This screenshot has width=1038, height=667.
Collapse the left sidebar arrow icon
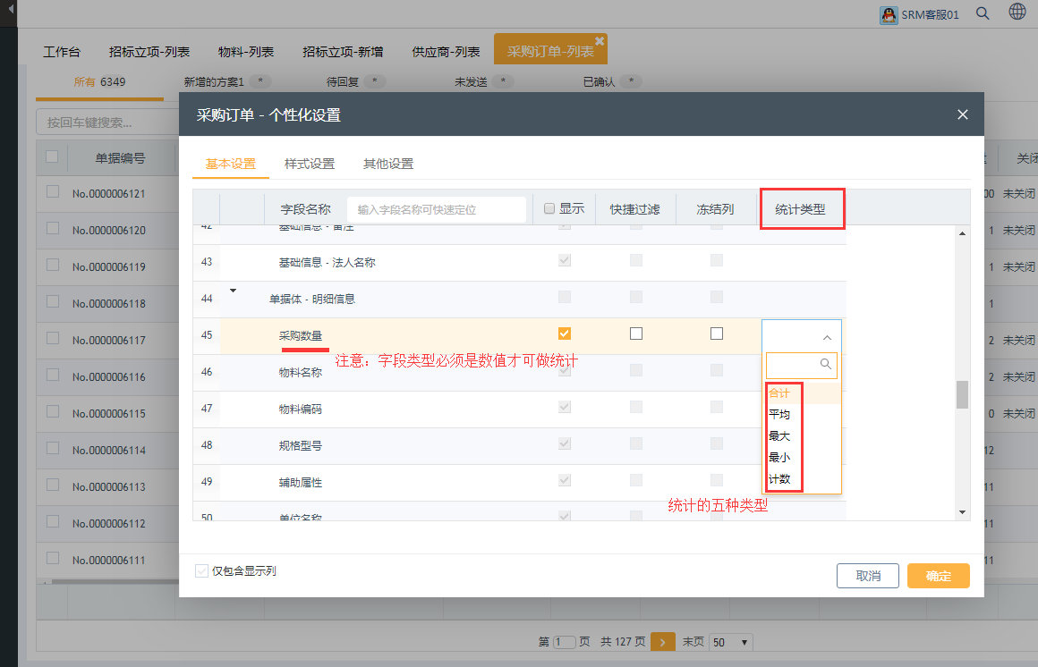[x=9, y=9]
